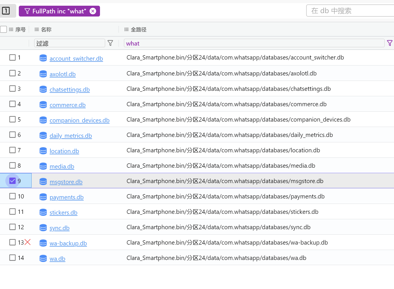This screenshot has width=394, height=289.
Task: Select the full path ending in msgstore.db
Action: [225, 181]
